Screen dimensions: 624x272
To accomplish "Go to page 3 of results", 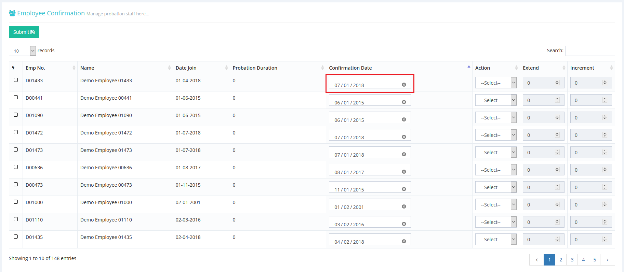I will click(572, 260).
